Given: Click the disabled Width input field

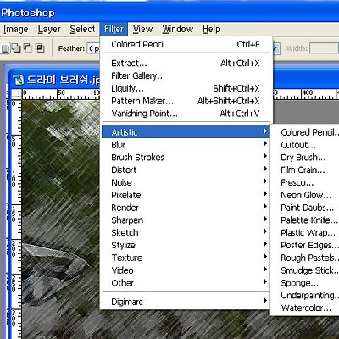Looking at the screenshot, I should point(324,48).
